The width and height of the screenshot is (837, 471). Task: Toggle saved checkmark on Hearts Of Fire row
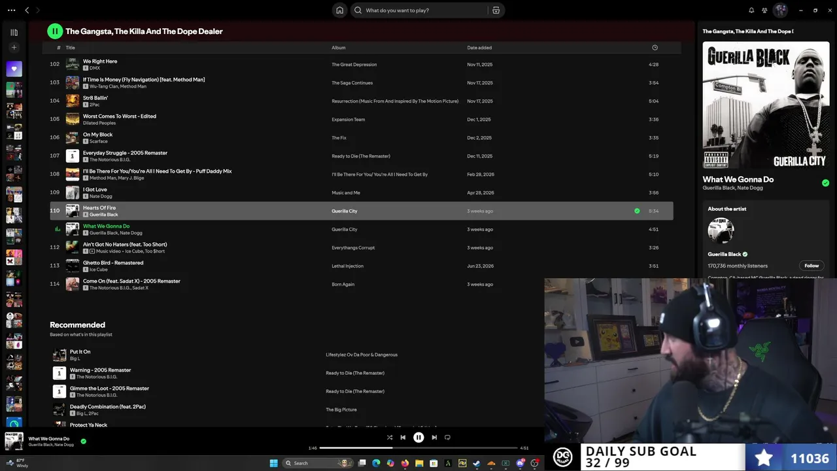[637, 211]
